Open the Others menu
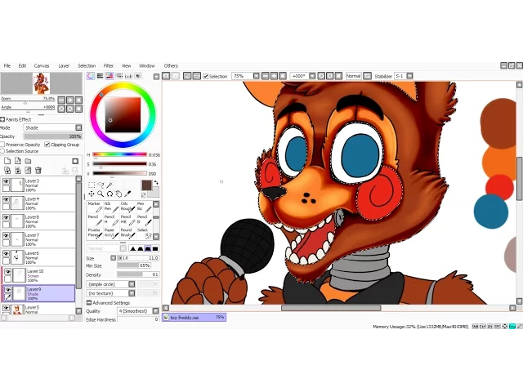The image size is (523, 392). [x=171, y=65]
